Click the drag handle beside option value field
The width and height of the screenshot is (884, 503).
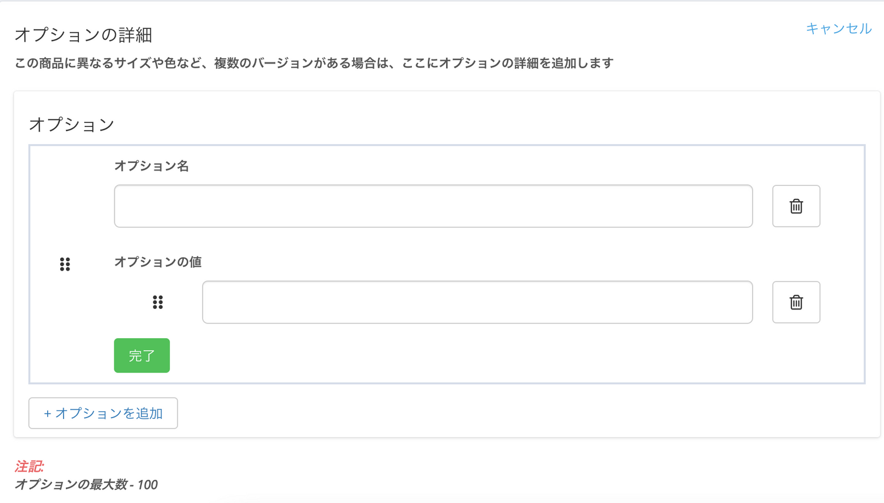[x=157, y=302]
